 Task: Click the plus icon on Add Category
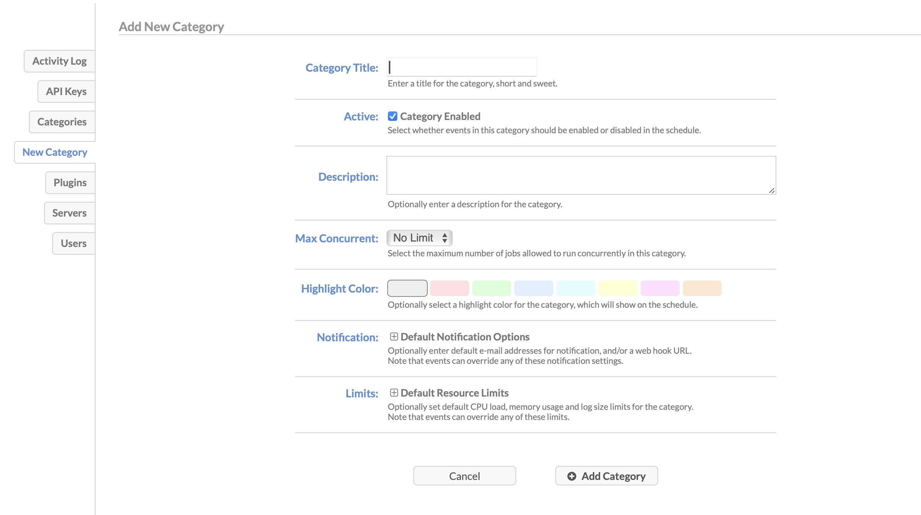coord(572,476)
